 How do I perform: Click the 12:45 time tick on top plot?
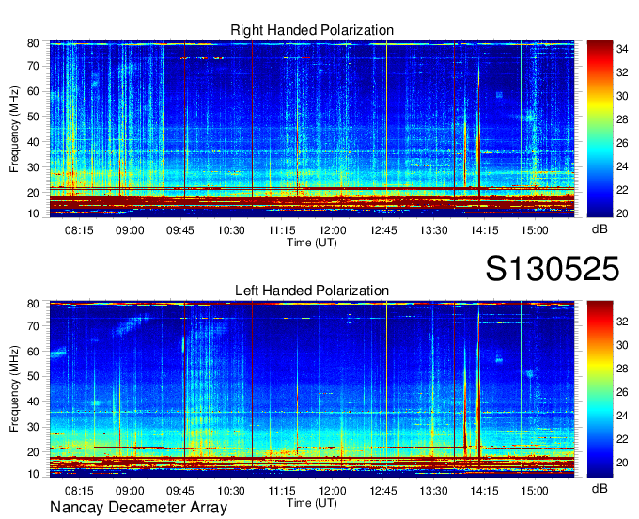383,230
